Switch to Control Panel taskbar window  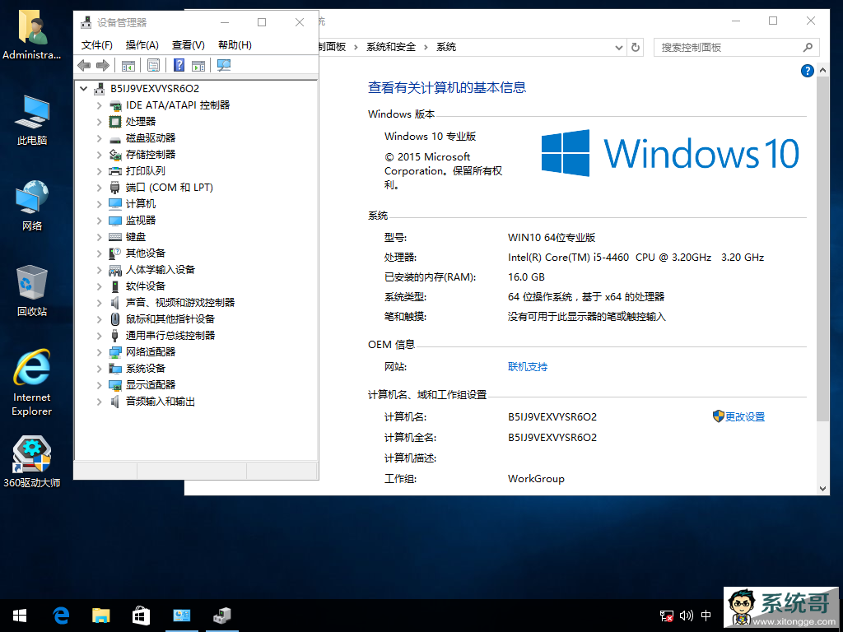pos(182,616)
